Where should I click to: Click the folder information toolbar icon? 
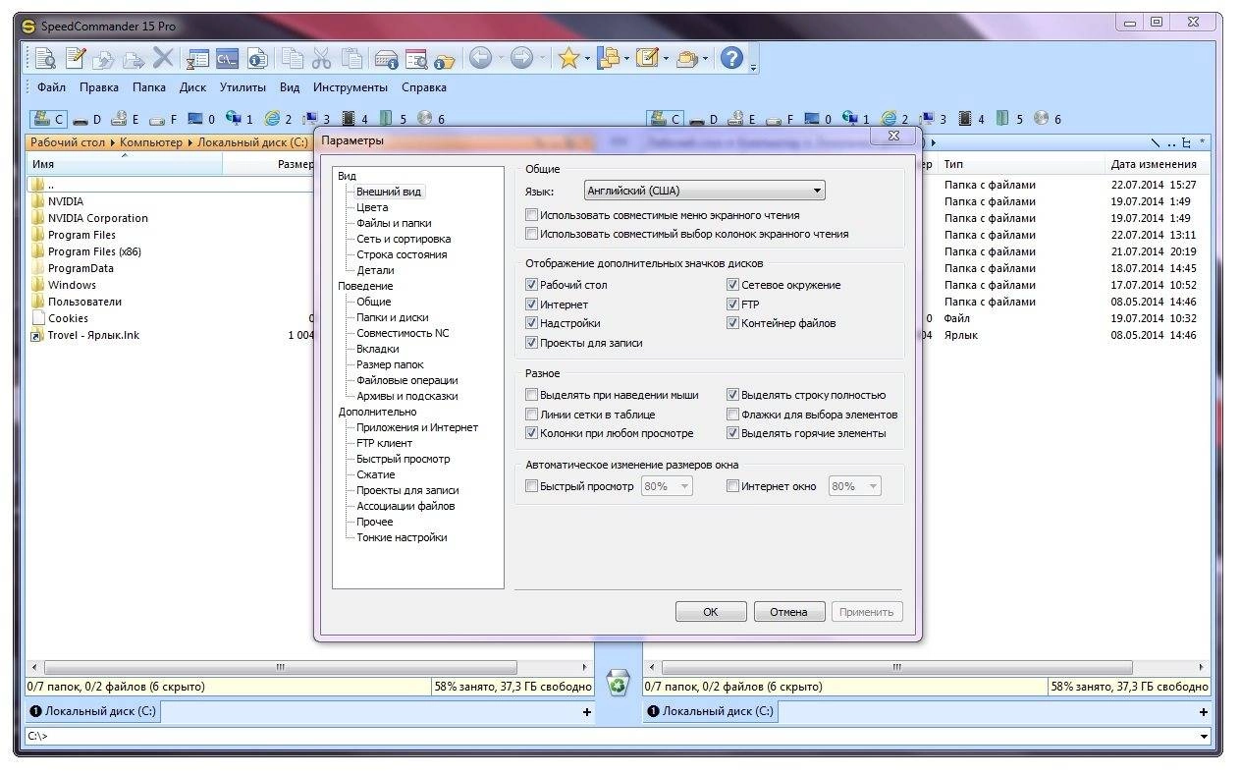[445, 60]
